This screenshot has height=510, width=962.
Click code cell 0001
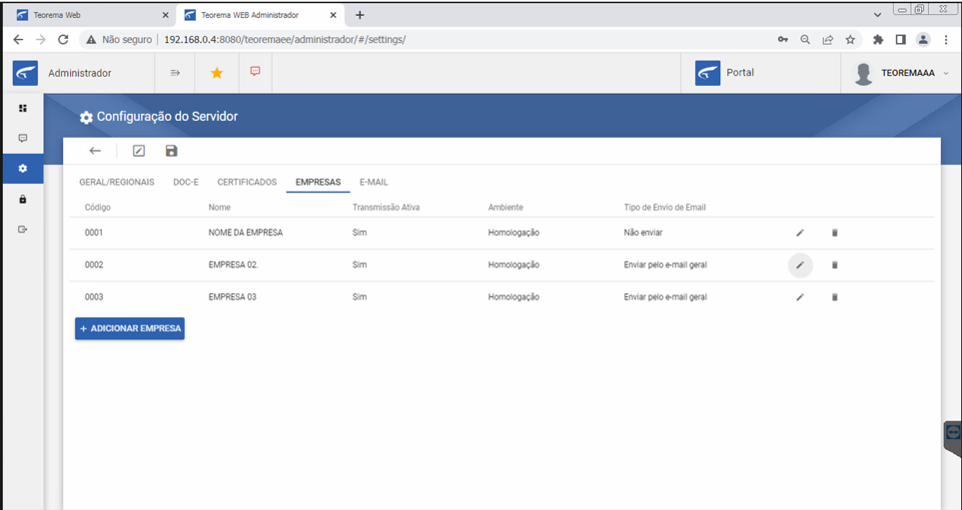[94, 233]
